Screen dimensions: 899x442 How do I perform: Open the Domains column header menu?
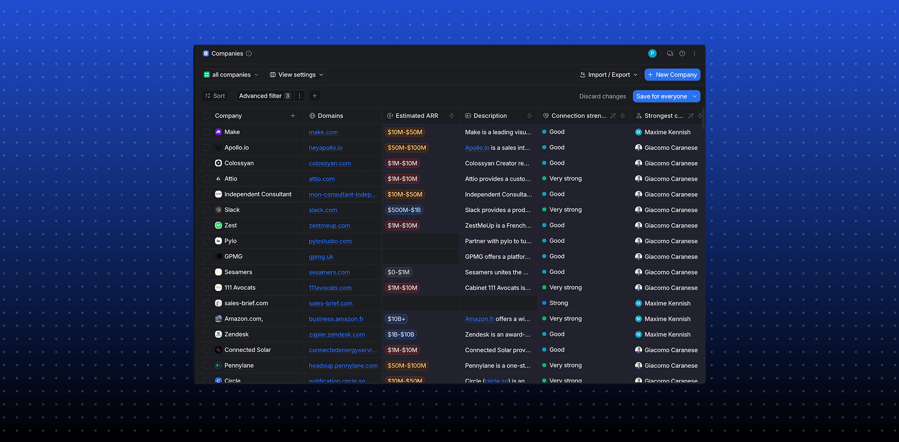tap(342, 116)
